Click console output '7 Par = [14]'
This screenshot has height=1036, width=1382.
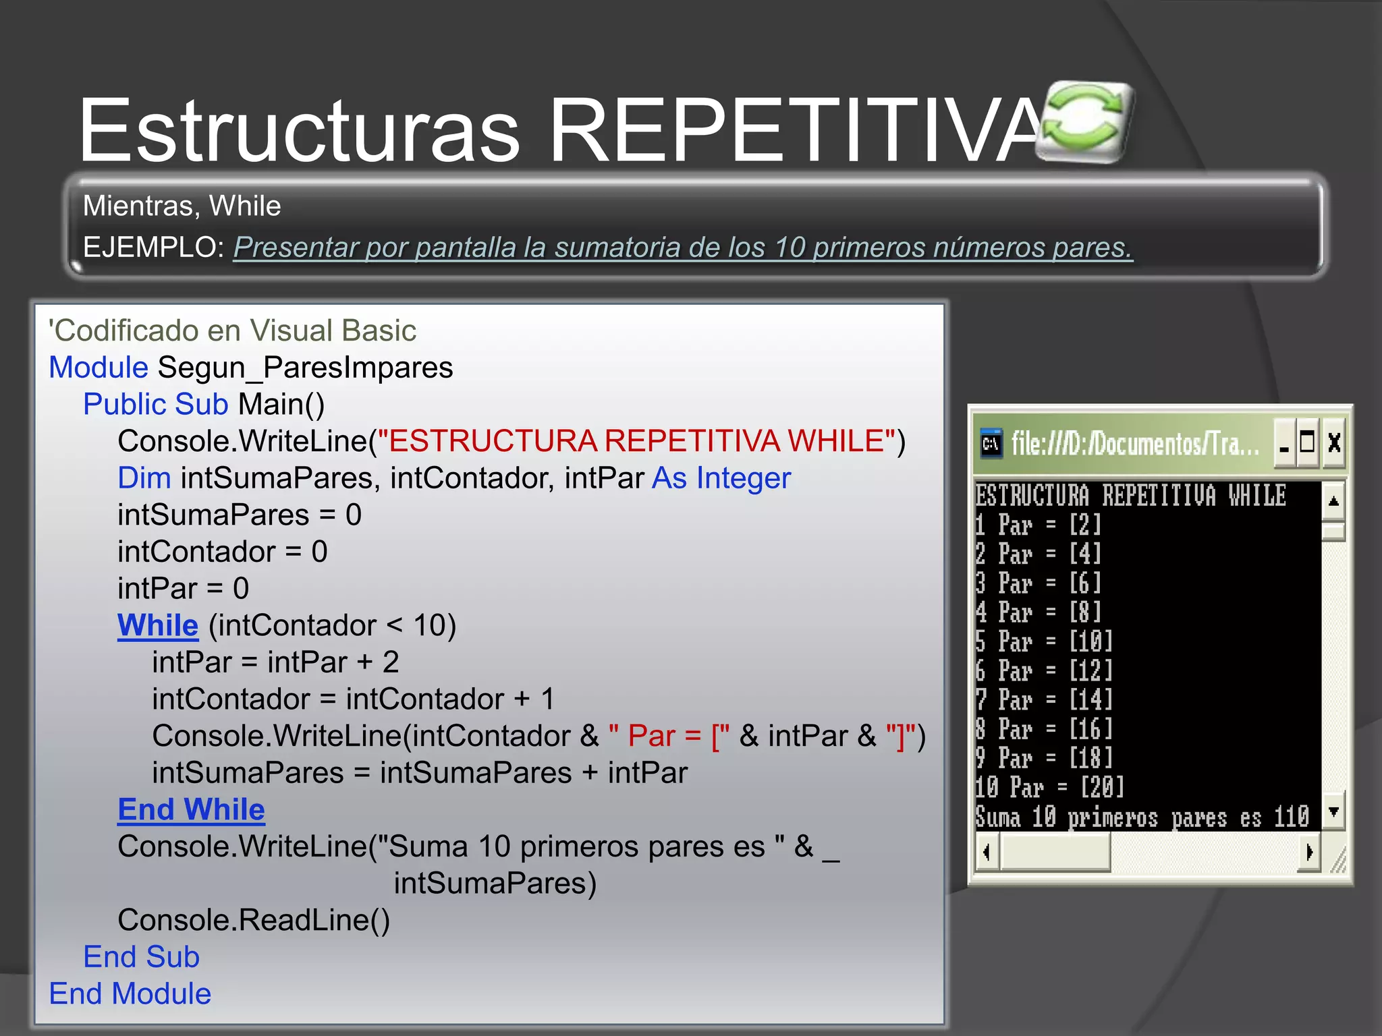(1045, 700)
